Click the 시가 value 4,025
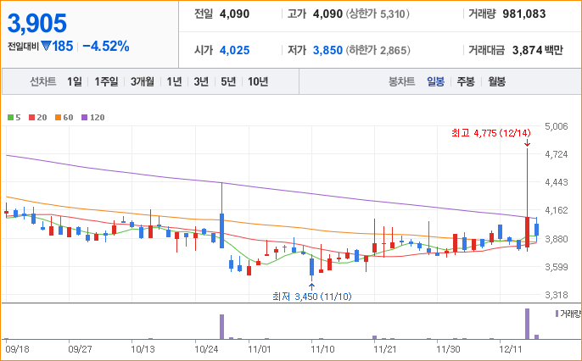 pyautogui.click(x=234, y=50)
